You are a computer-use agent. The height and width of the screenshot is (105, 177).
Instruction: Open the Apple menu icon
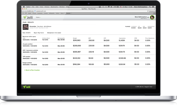(24, 7)
